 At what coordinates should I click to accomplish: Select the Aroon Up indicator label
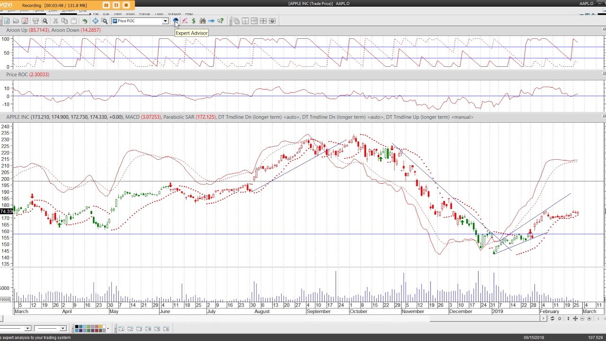pyautogui.click(x=27, y=30)
